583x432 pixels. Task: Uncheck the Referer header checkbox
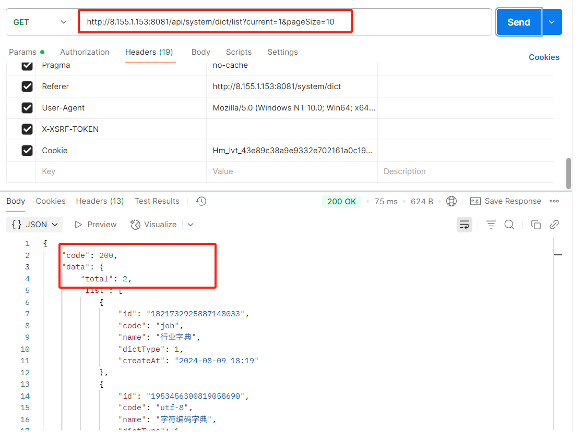(x=27, y=87)
